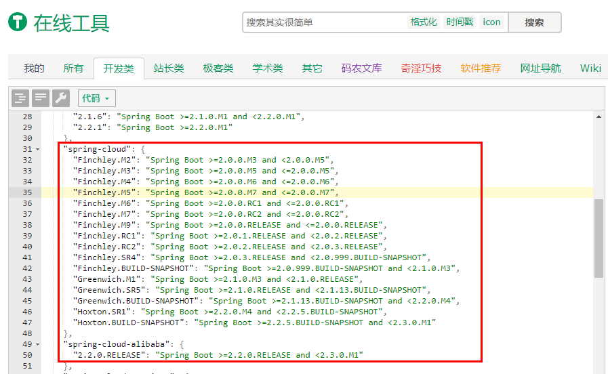Screen dimensions: 608x374
Task: Click the compact/collapse-all icon in editor toolbar
Action: point(40,98)
